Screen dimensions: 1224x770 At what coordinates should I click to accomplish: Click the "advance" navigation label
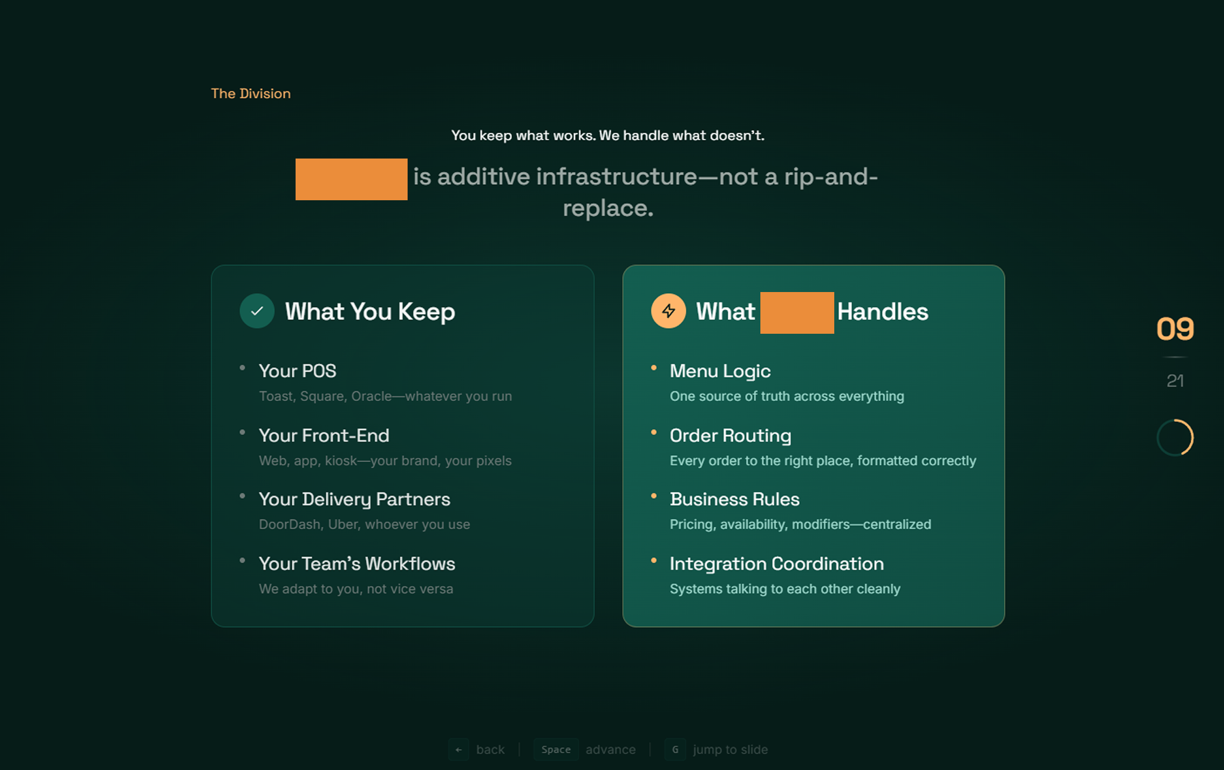pyautogui.click(x=610, y=750)
